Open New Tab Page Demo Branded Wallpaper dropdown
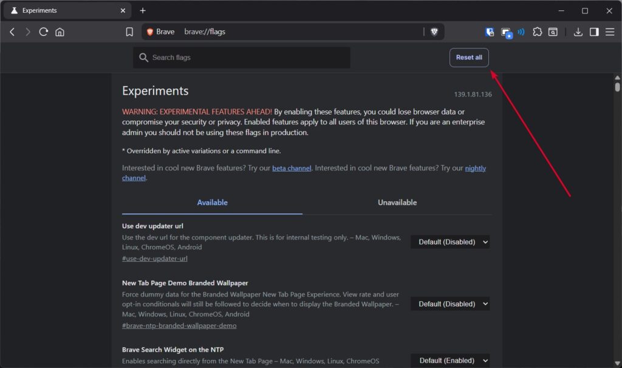 pyautogui.click(x=450, y=304)
